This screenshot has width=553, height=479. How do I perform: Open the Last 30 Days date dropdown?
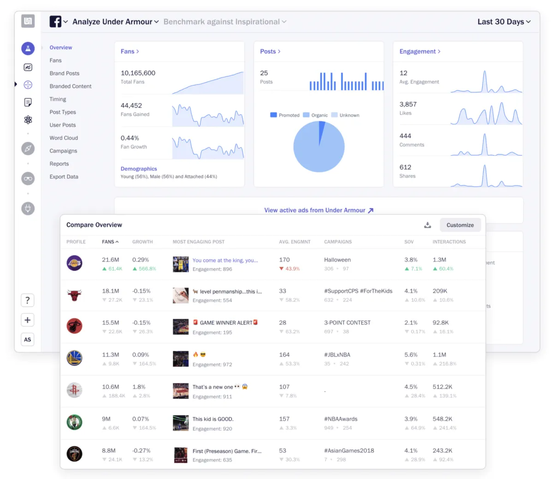(504, 22)
